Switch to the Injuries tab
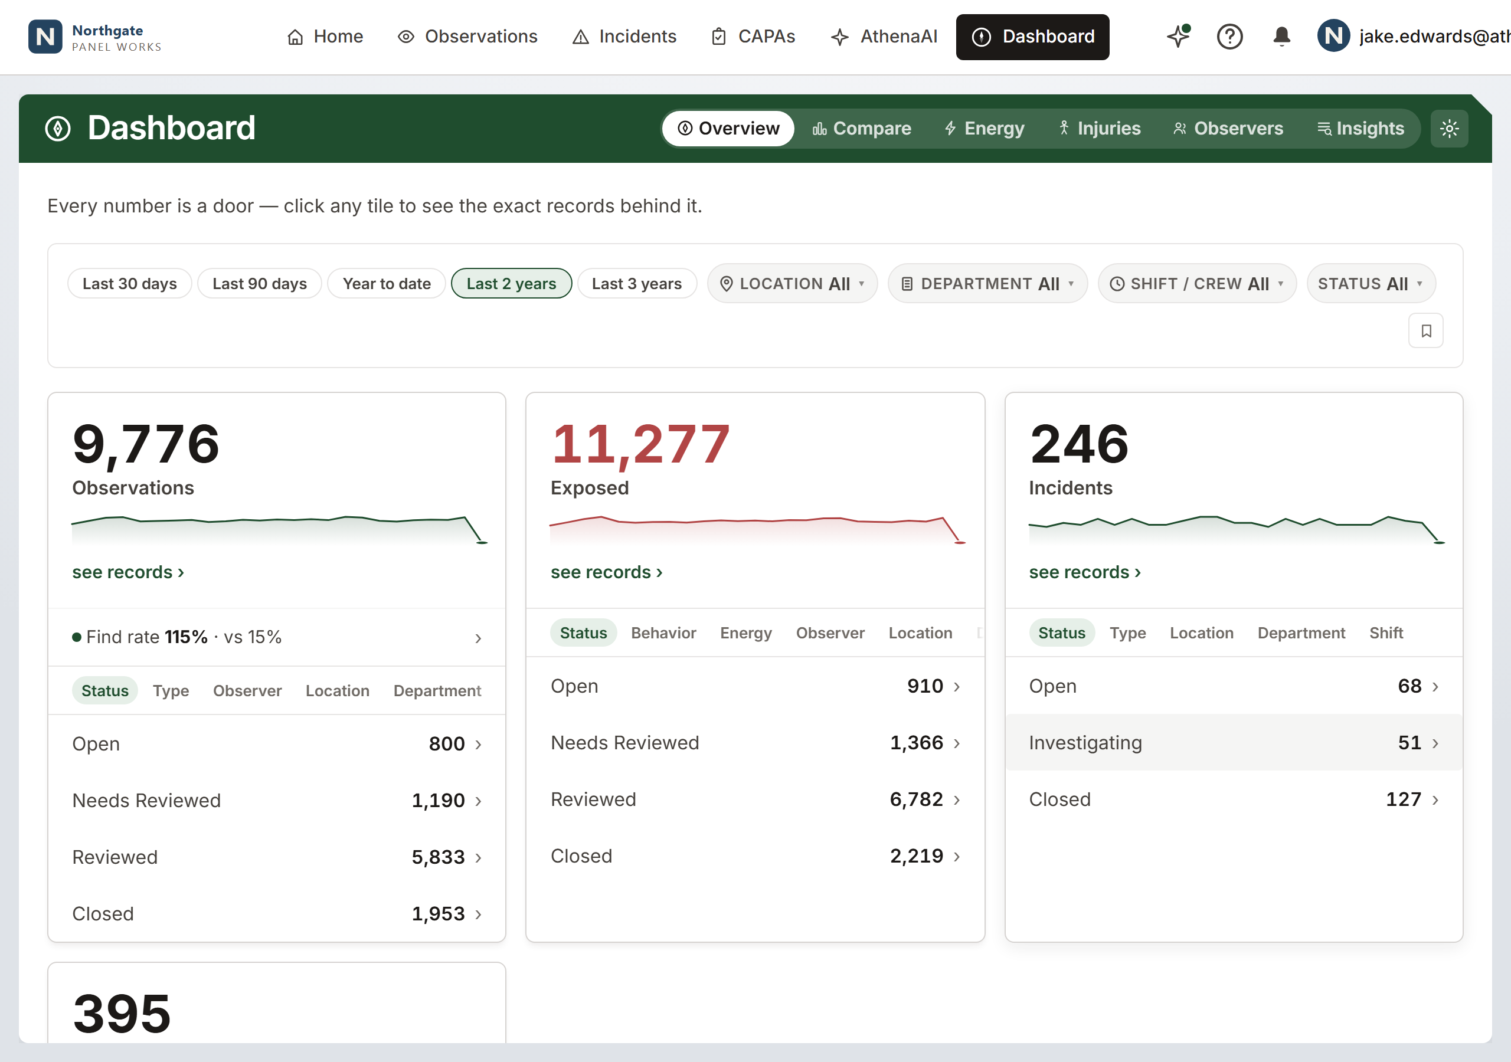This screenshot has height=1062, width=1511. 1099,128
